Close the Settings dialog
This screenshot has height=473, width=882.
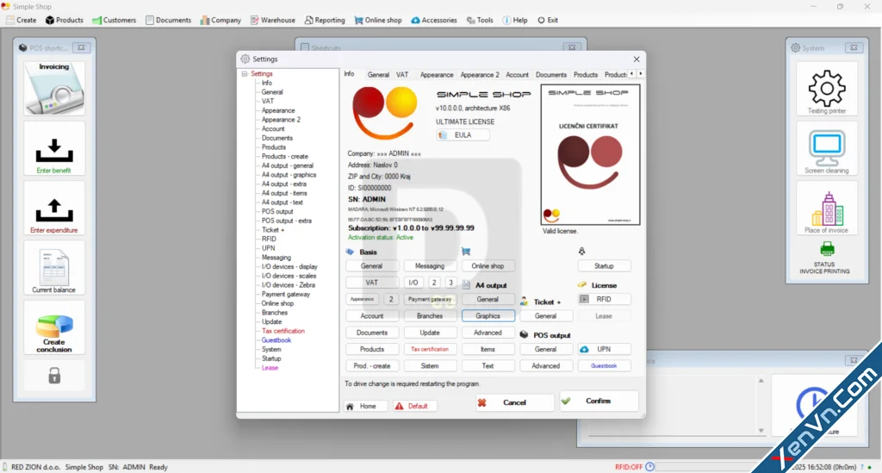click(637, 59)
